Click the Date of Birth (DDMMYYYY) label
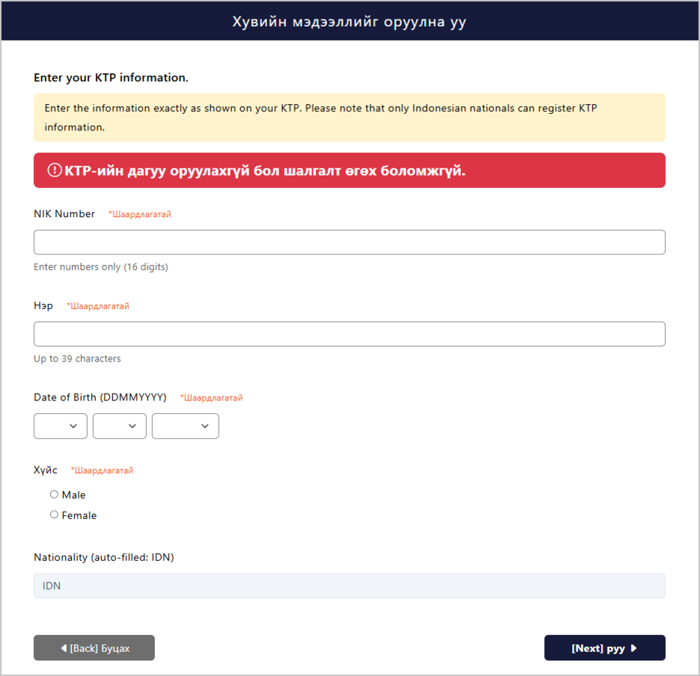 [x=100, y=398]
